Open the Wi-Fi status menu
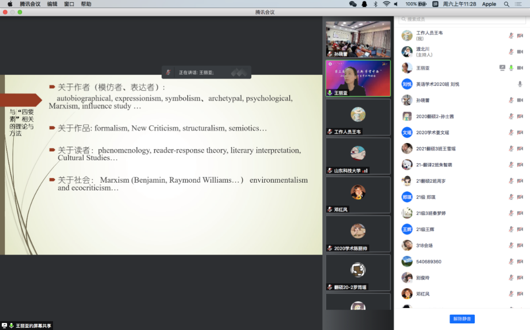This screenshot has width=530, height=330. [x=386, y=4]
